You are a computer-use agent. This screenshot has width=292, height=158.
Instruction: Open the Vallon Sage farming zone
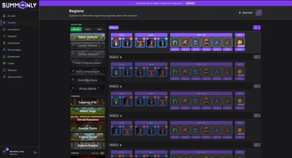88,111
